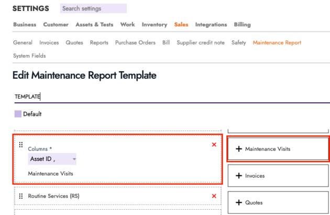This screenshot has width=330, height=215.
Task: Toggle the Default template checkbox
Action: [18, 114]
